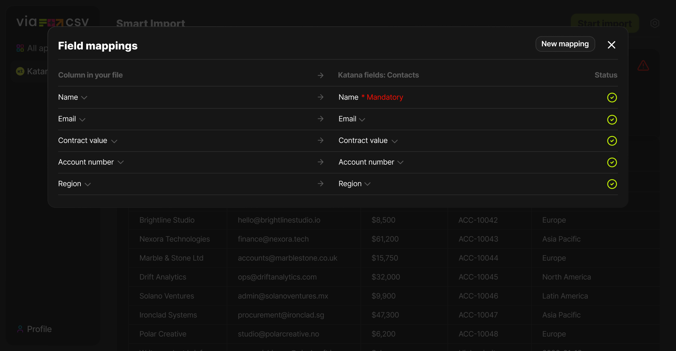Click the Start import button
This screenshot has height=351, width=676.
[605, 23]
